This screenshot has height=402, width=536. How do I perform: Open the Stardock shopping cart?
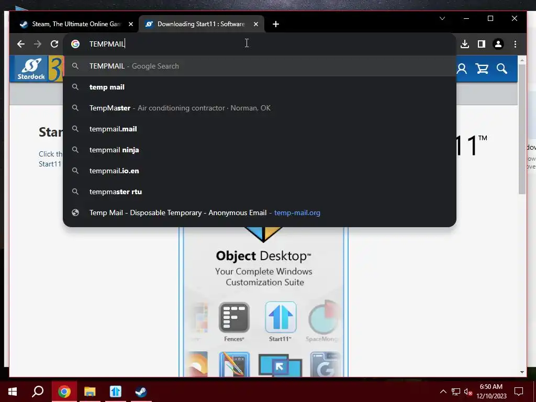coord(482,69)
